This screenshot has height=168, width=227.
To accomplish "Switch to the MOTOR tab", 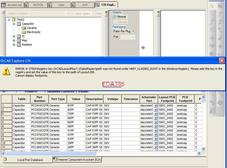I will (x=36, y=4).
